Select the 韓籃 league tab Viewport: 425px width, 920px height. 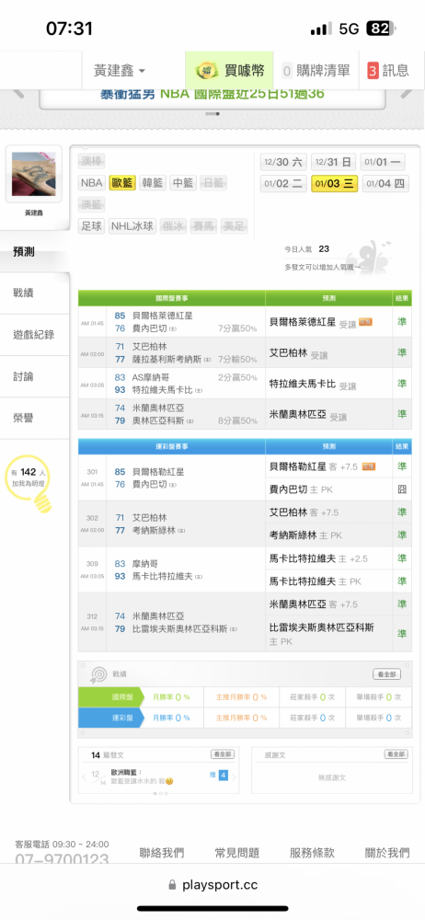tap(154, 182)
